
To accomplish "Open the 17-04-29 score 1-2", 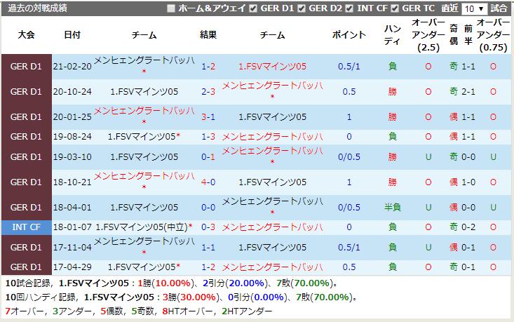I will point(208,267).
